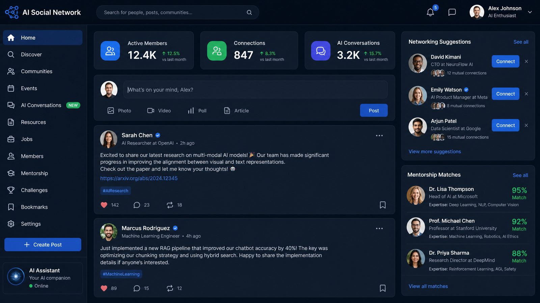This screenshot has width=540, height=303.
Task: Repost Marcus Rodriguez's post
Action: pyautogui.click(x=170, y=288)
